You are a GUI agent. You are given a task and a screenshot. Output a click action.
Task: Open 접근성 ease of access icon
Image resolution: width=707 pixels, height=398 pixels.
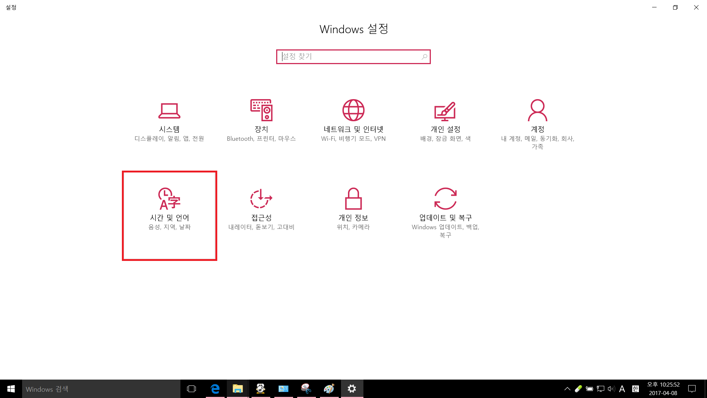tap(261, 199)
